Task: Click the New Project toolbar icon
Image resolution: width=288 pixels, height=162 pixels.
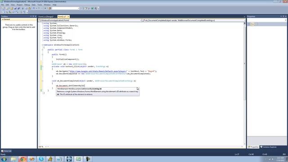Action: point(4,9)
